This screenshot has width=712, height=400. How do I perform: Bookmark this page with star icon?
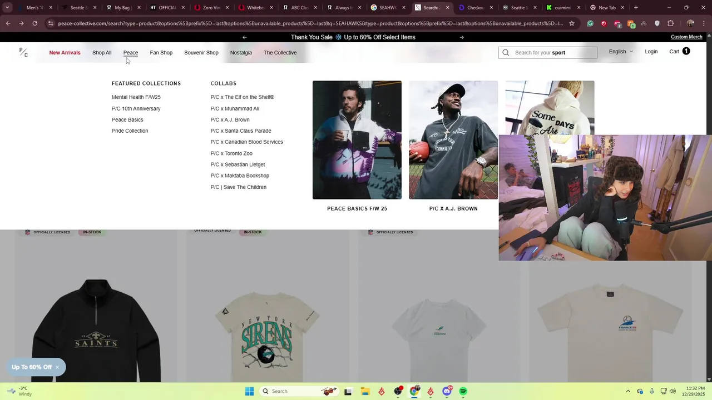pyautogui.click(x=571, y=23)
